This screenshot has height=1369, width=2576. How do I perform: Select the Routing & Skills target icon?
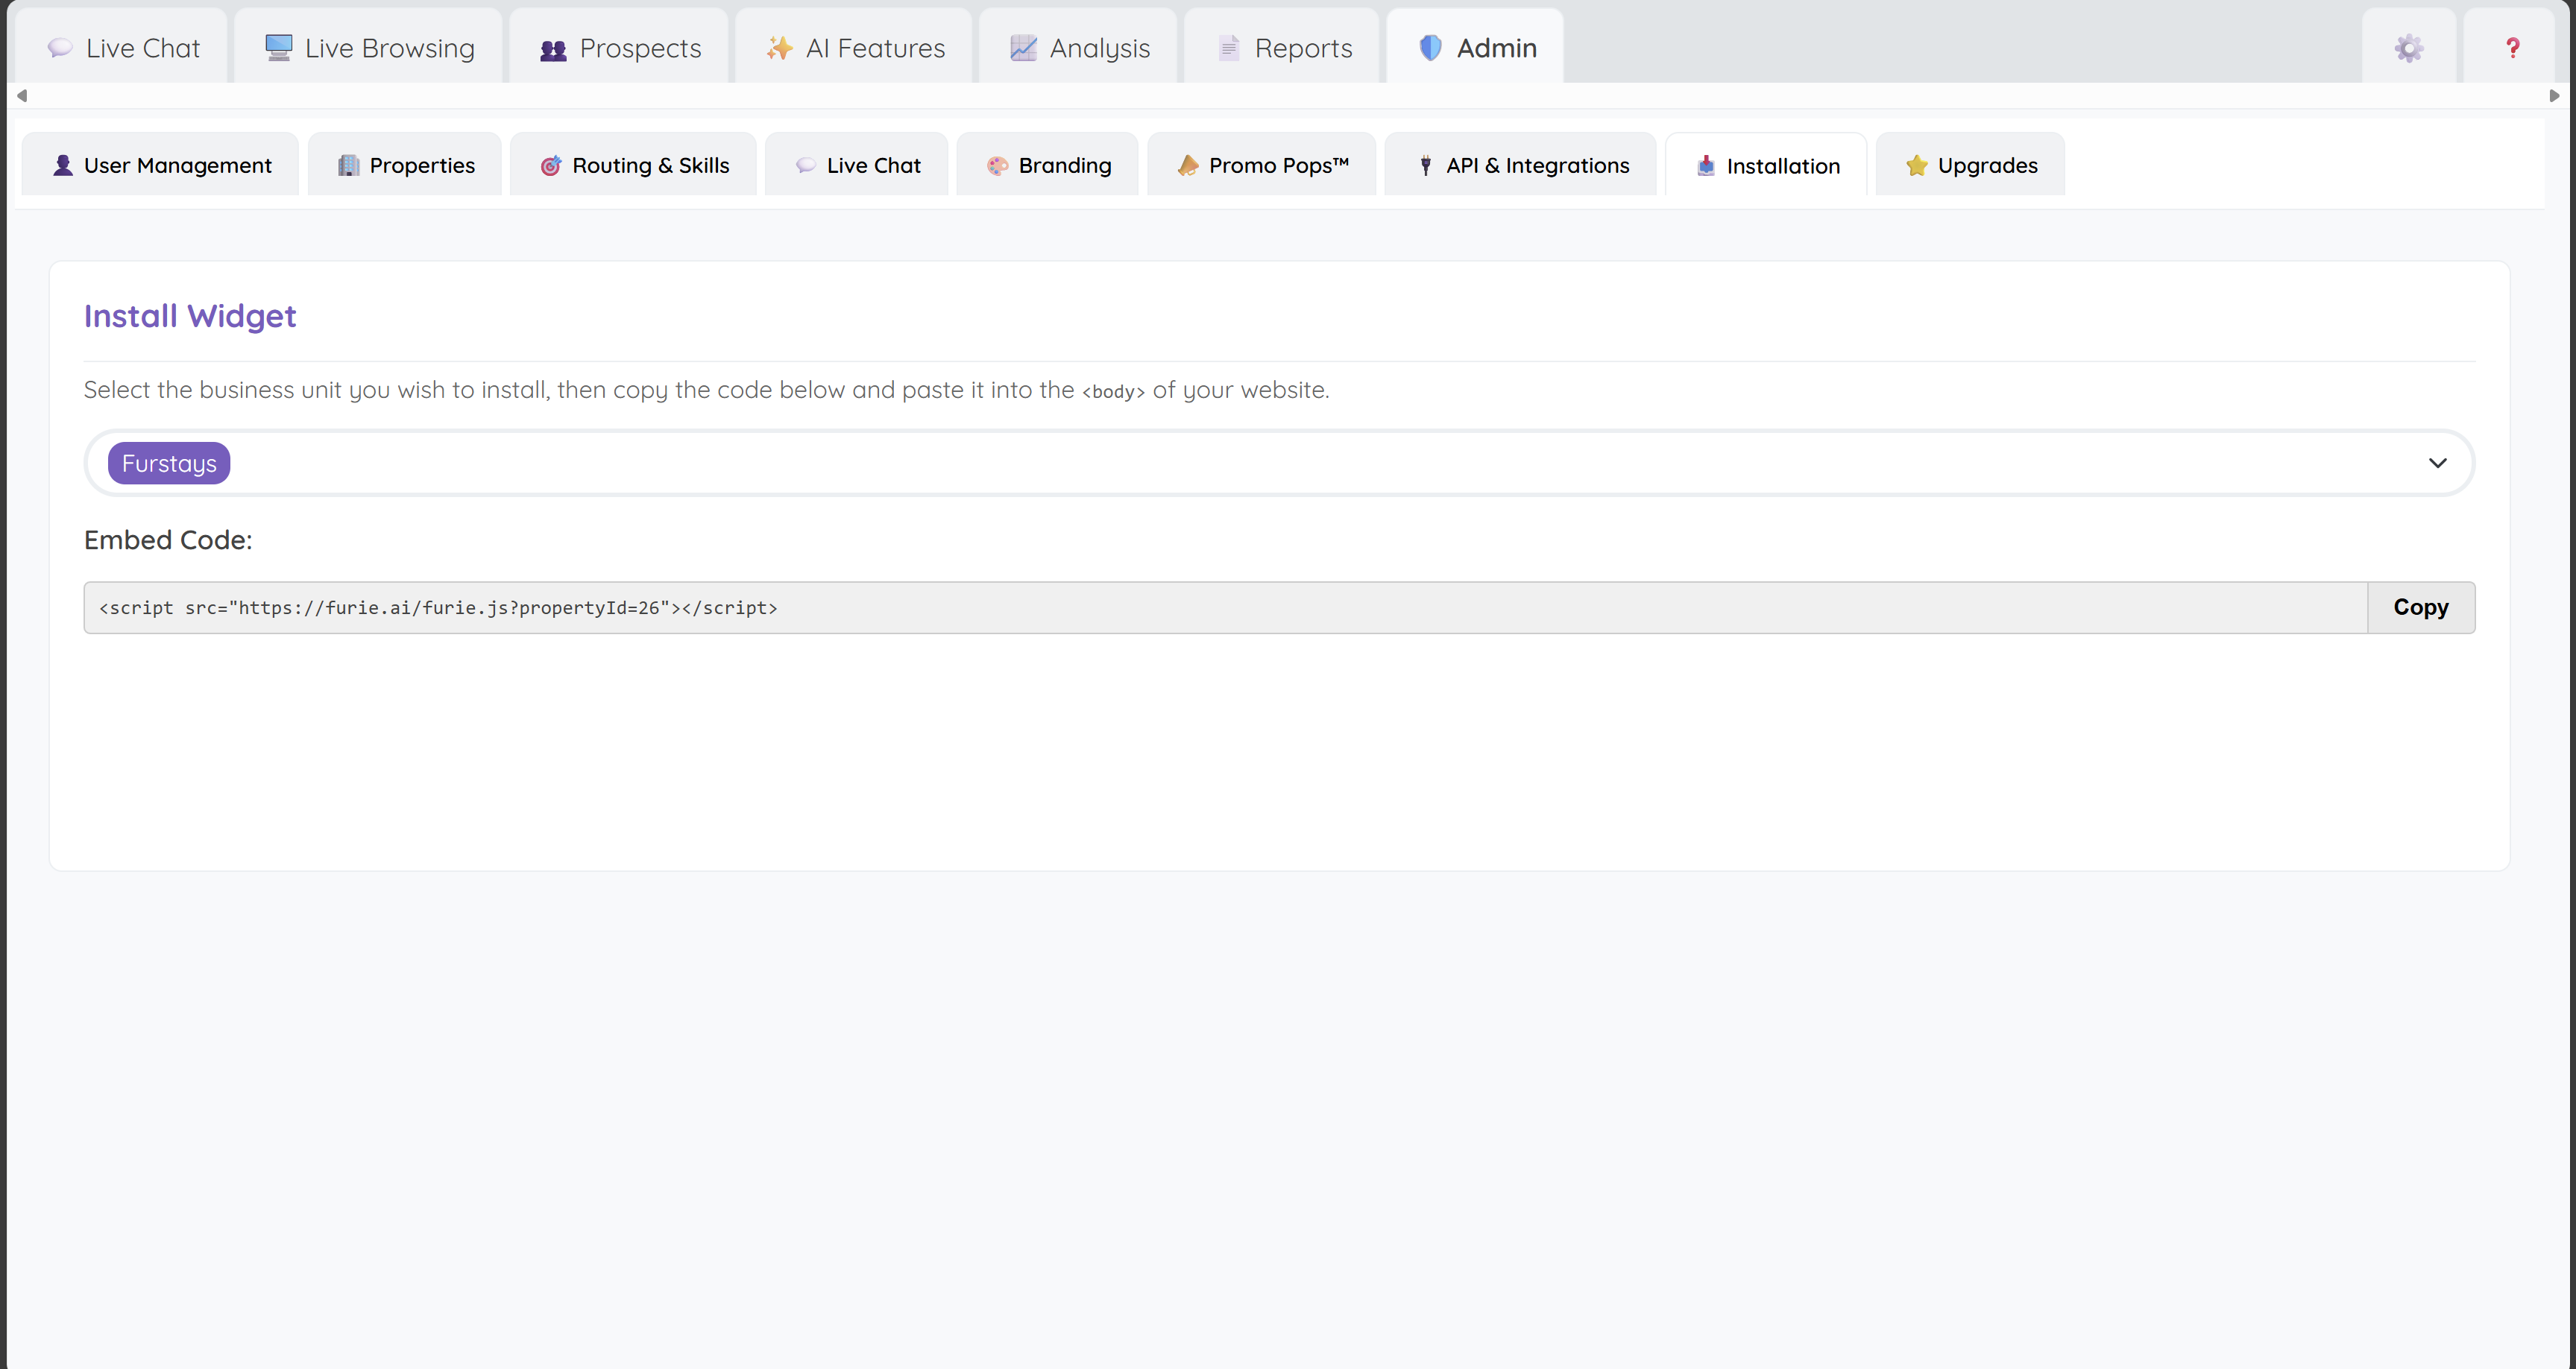pos(551,165)
